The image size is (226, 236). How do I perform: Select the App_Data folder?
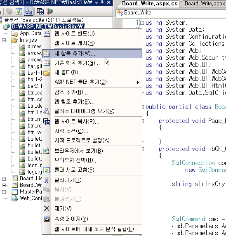coord(31,33)
